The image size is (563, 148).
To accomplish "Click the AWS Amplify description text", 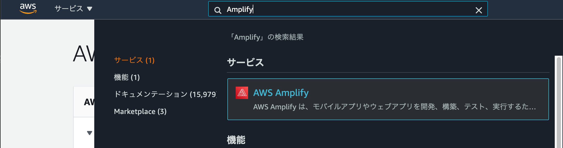I will click(394, 106).
